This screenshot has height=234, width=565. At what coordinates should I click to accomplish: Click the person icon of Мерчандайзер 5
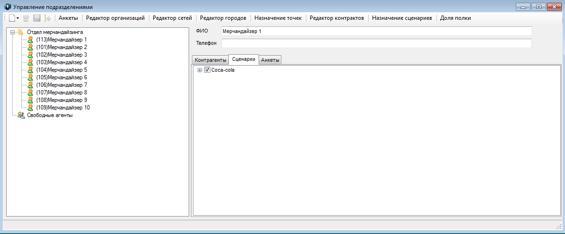tap(31, 70)
